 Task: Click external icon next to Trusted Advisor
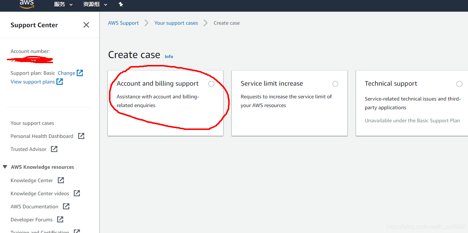pyautogui.click(x=54, y=149)
